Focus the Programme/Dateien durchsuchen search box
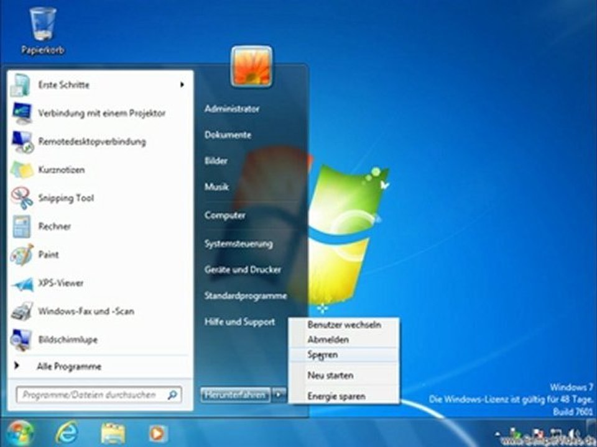Screen dimensions: 597x447 (99, 395)
